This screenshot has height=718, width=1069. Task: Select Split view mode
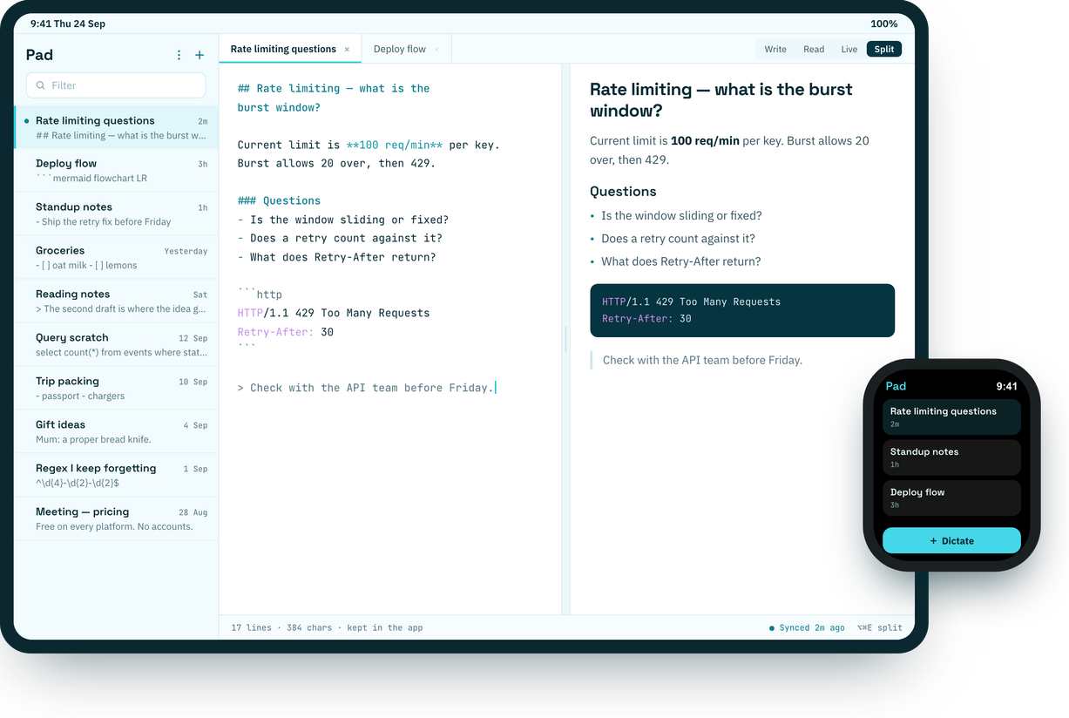coord(884,50)
